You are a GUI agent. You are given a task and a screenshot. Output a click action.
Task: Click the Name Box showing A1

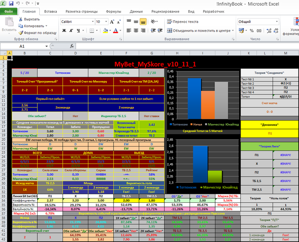(22, 46)
